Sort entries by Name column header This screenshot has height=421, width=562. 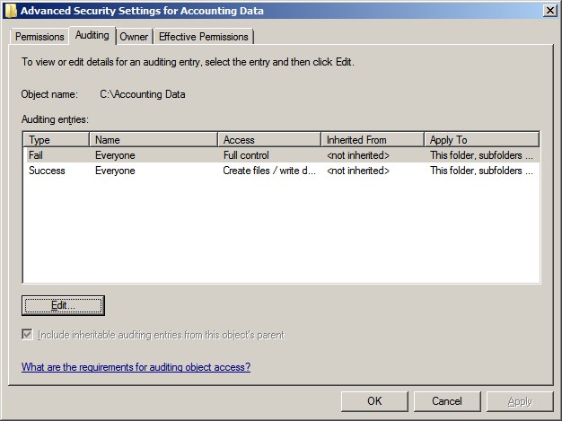pyautogui.click(x=154, y=140)
